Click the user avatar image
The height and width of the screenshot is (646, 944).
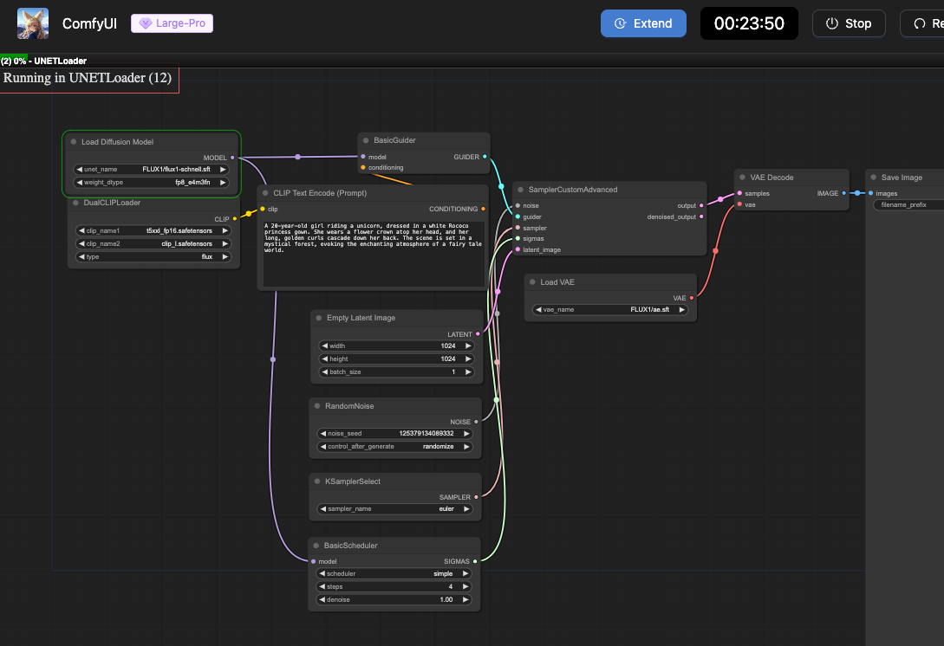pyautogui.click(x=33, y=23)
